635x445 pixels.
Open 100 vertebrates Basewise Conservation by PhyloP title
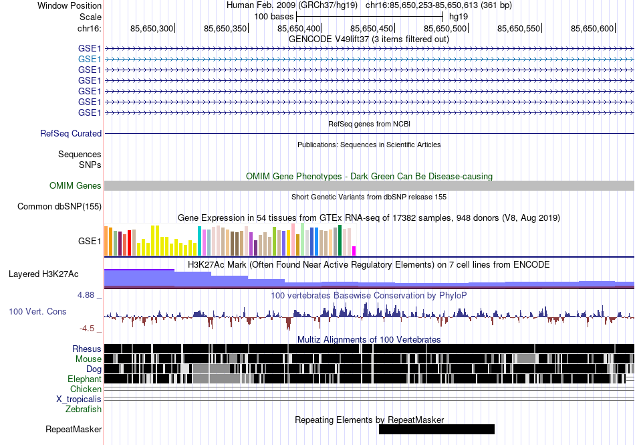369,296
